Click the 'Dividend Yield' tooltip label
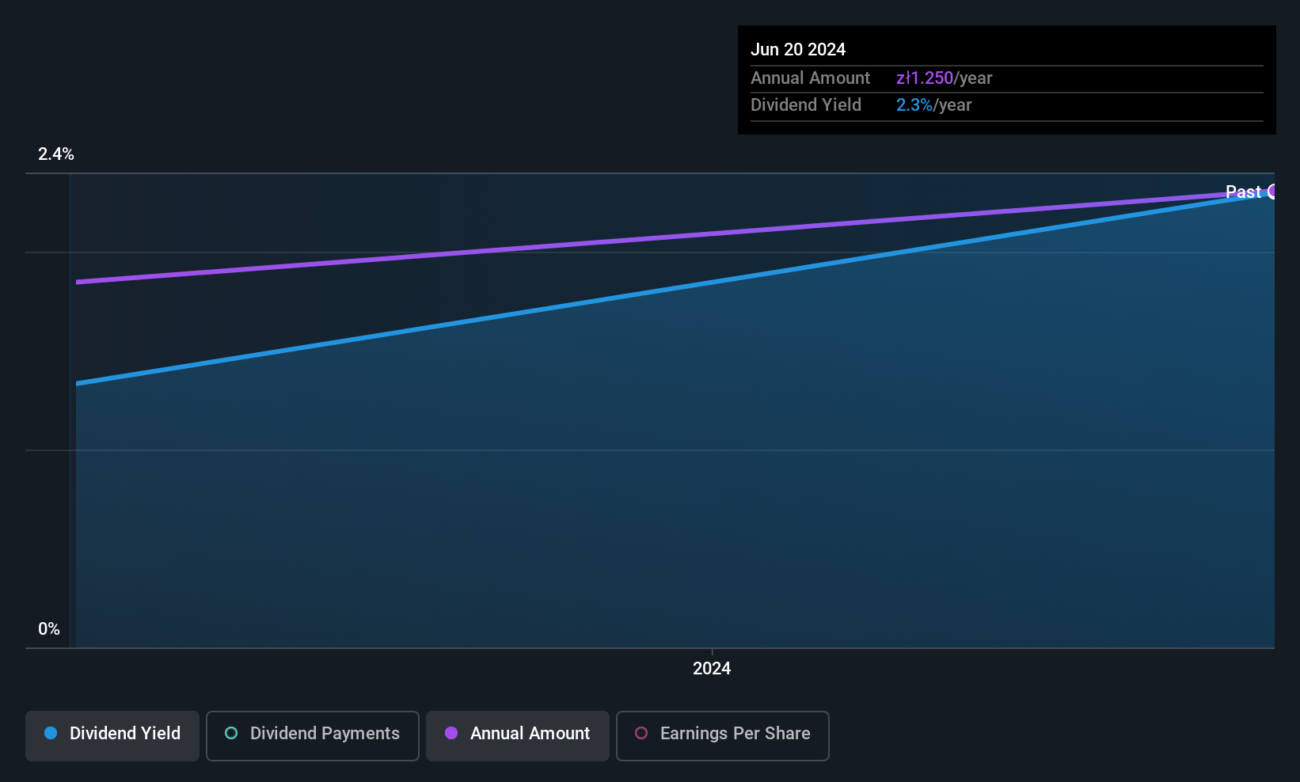Image resolution: width=1300 pixels, height=782 pixels. tap(806, 104)
